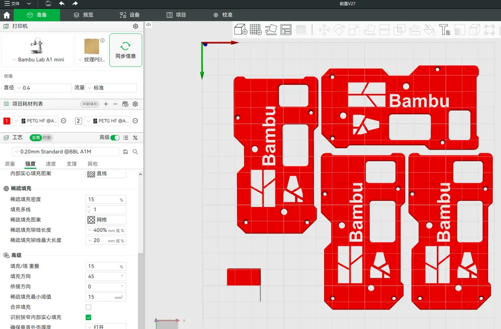Expand the nozzle diameter 0.4 dropdown
This screenshot has height=329, width=501.
pyautogui.click(x=44, y=88)
